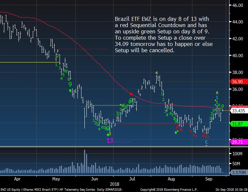Click the red 36.90 price tag
This screenshot has width=248, height=192.
[239, 82]
